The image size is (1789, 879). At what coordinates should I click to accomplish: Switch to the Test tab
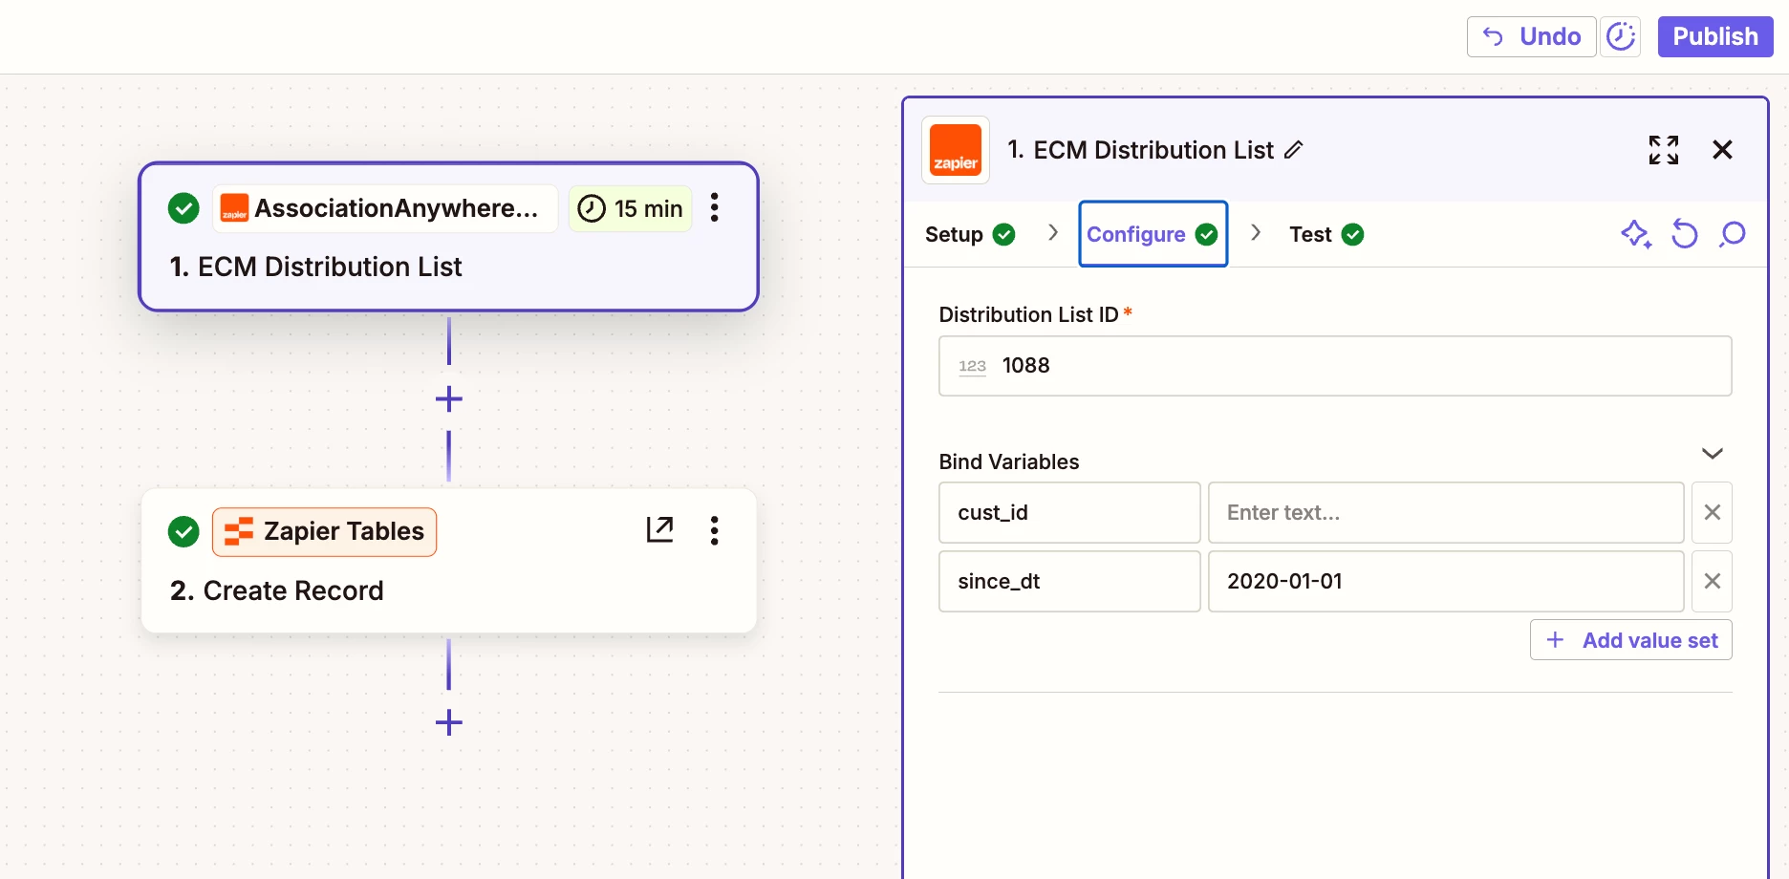coord(1326,234)
